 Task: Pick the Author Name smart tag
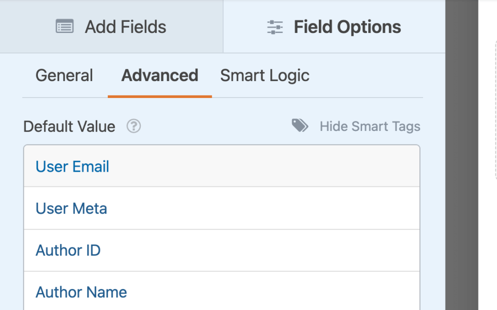81,292
